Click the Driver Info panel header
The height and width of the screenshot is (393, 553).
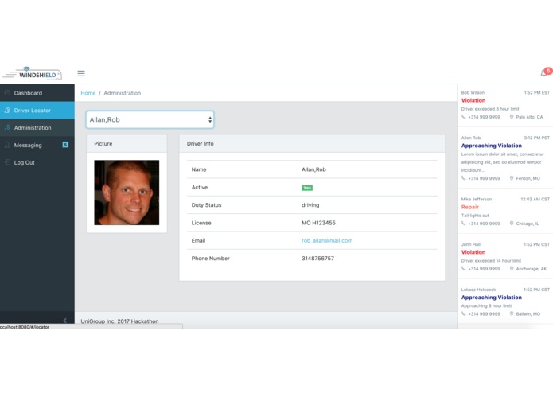[312, 144]
